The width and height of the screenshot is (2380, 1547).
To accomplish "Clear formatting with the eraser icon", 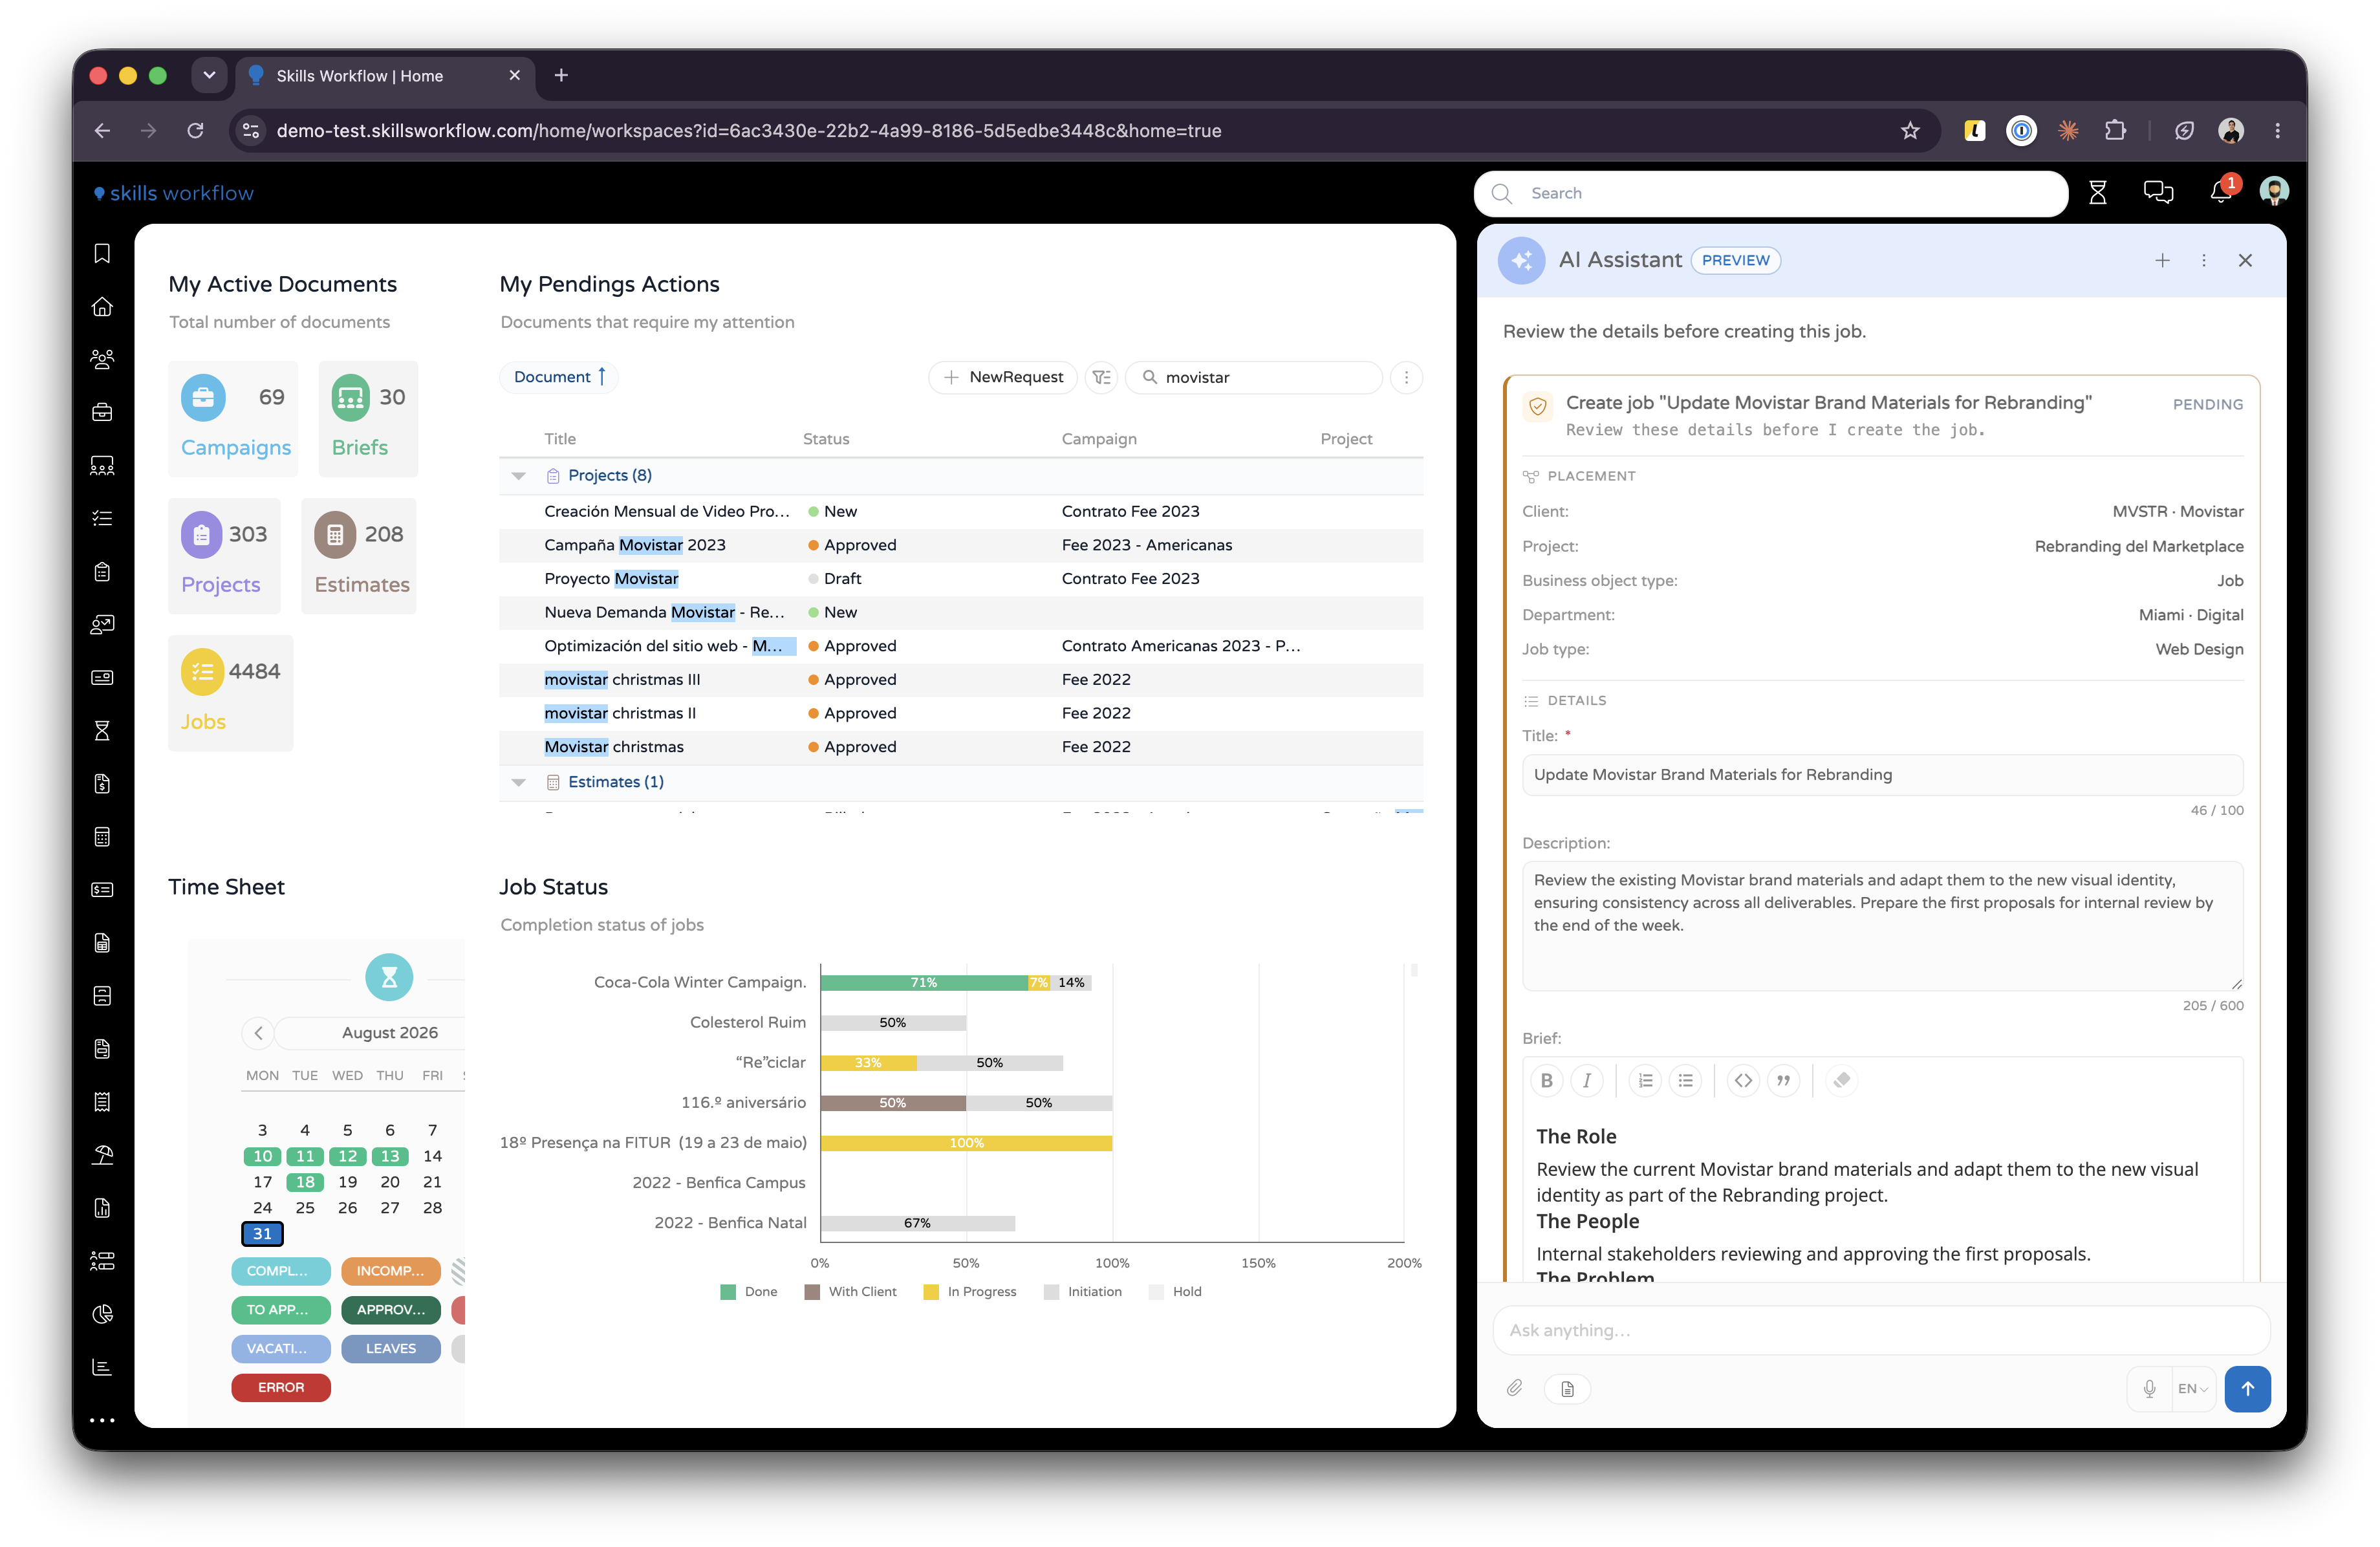I will pos(1841,1080).
